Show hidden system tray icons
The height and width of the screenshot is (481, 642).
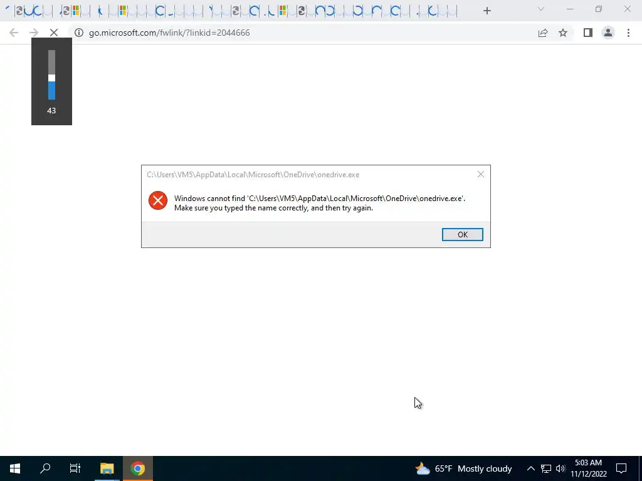[x=530, y=468]
